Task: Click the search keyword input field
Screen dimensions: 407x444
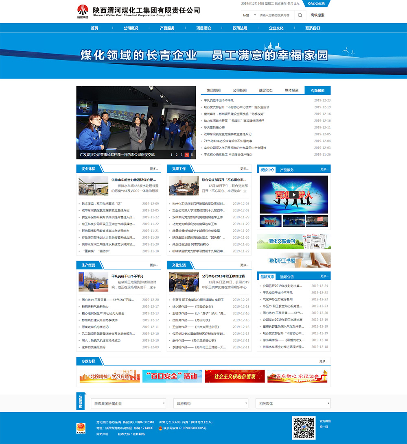Action: [275, 15]
